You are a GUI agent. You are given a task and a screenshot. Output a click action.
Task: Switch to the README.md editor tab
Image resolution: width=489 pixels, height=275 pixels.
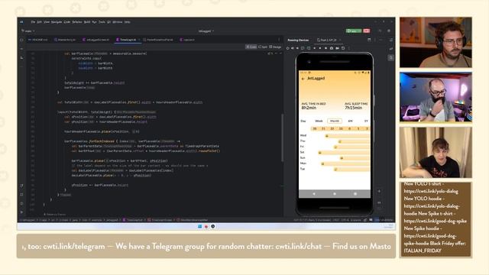[38, 40]
